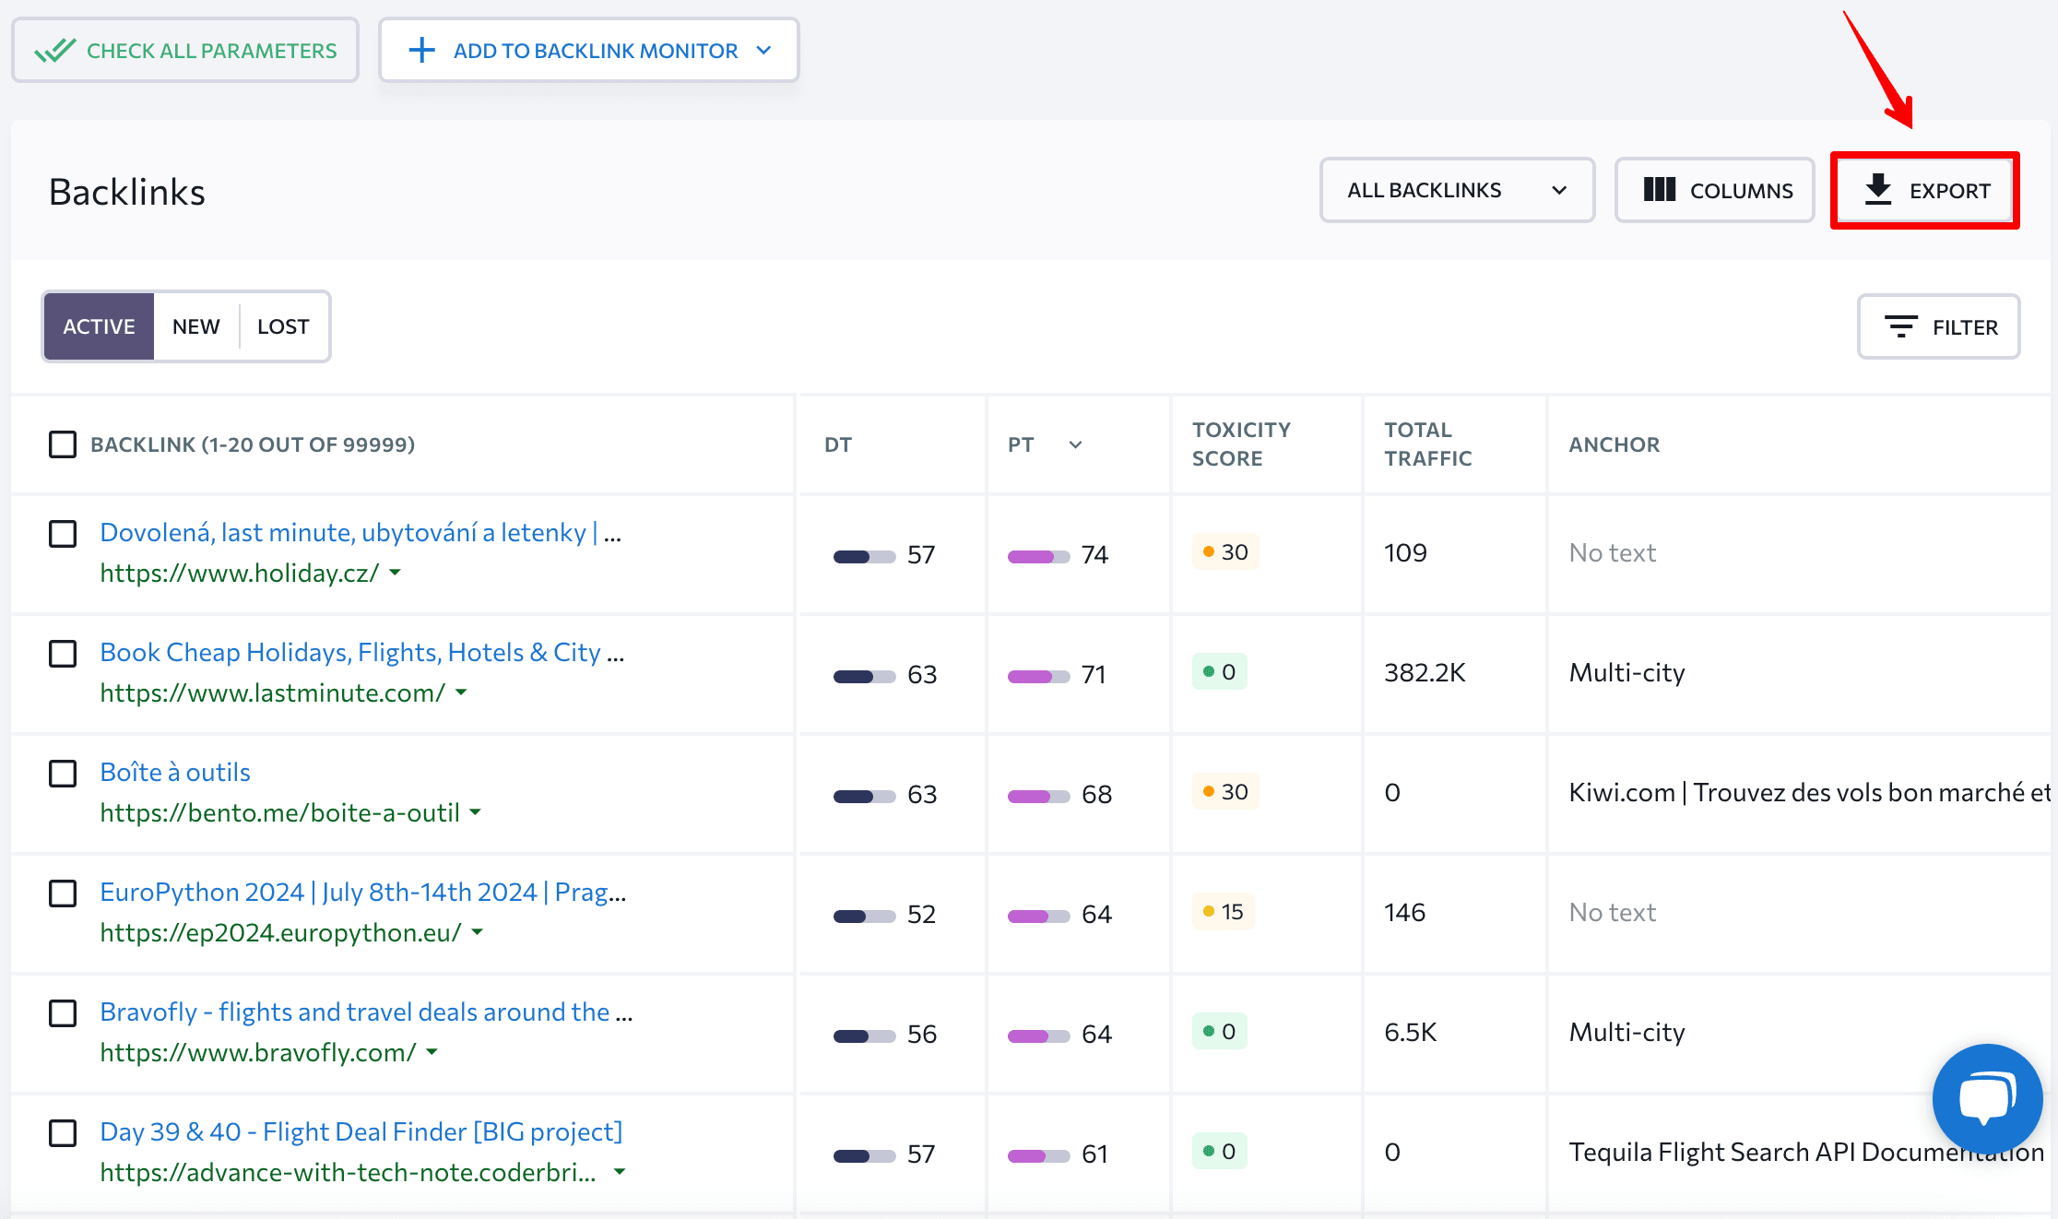Open the Book Cheap Holidays backlink title
The height and width of the screenshot is (1219, 2058).
pos(362,652)
